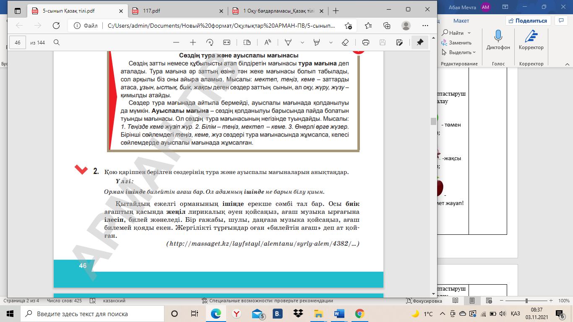Save the PDF with Save as icon

399,42
